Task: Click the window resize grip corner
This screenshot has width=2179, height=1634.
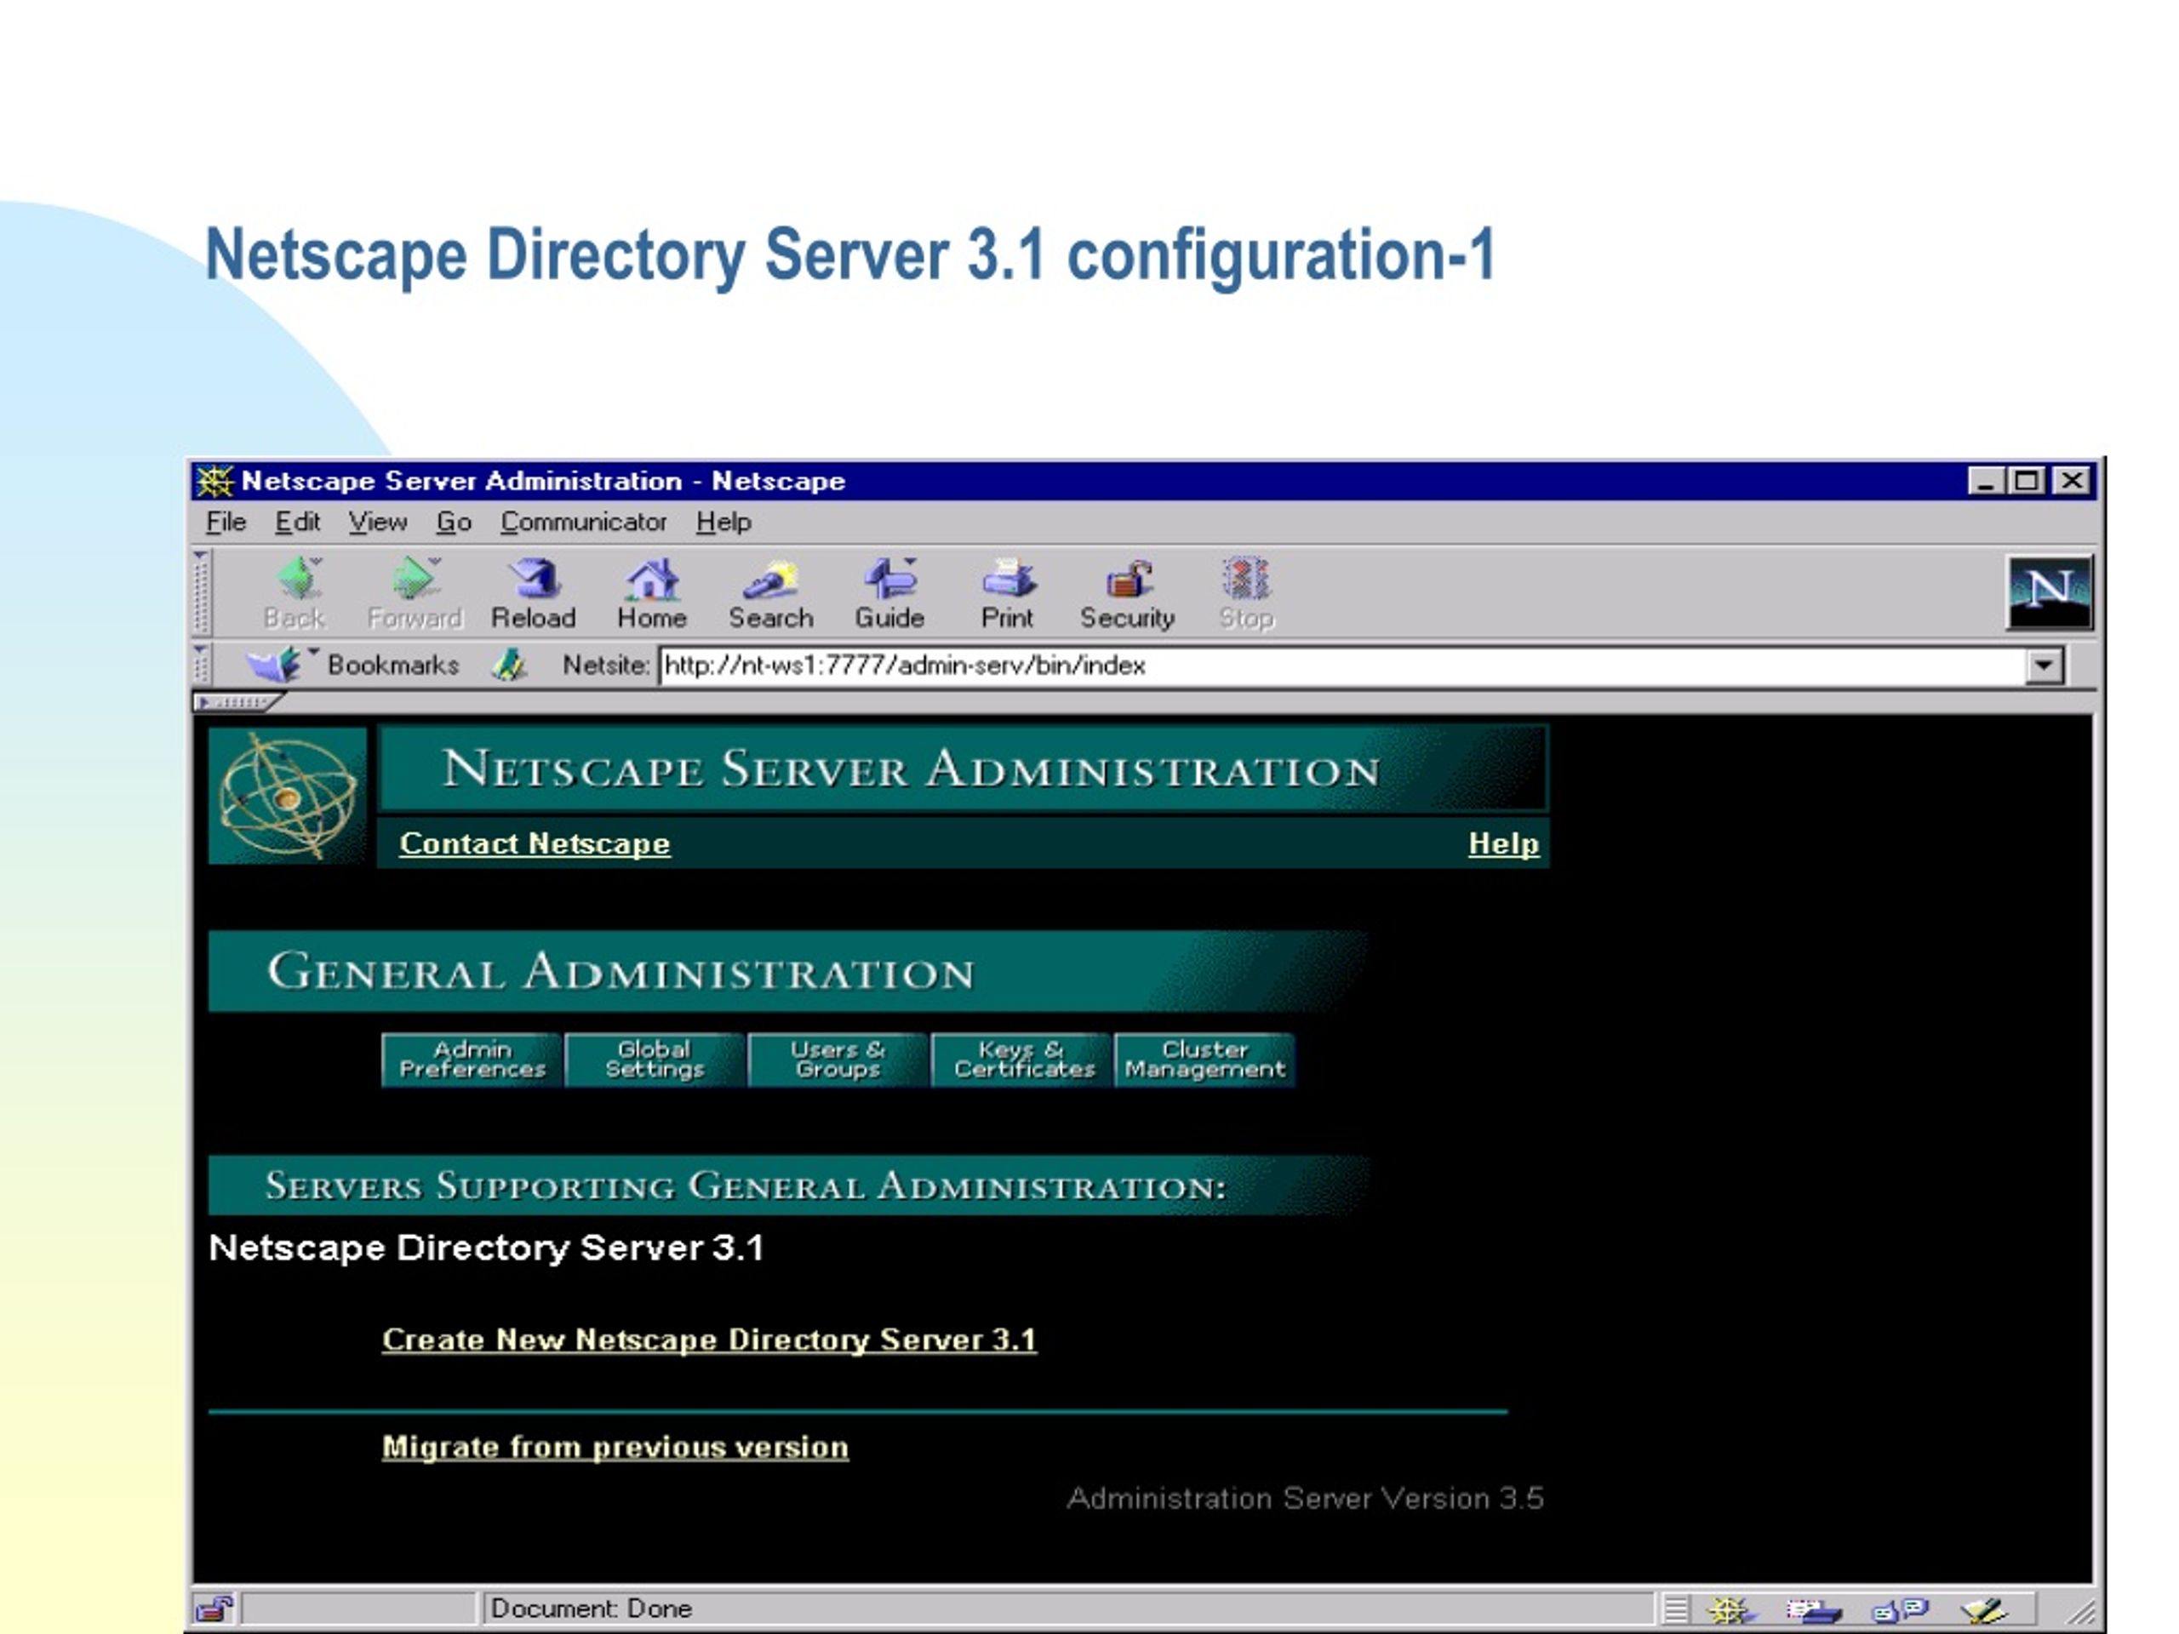Action: (2079, 1613)
